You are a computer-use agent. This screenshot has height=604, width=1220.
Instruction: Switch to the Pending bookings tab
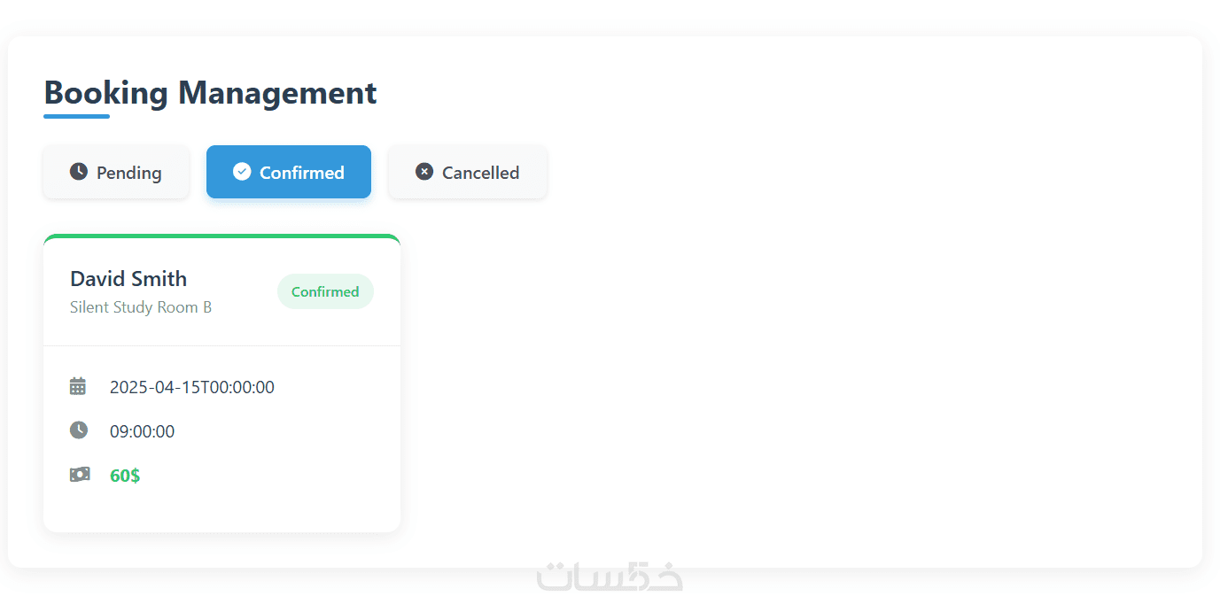pos(116,172)
